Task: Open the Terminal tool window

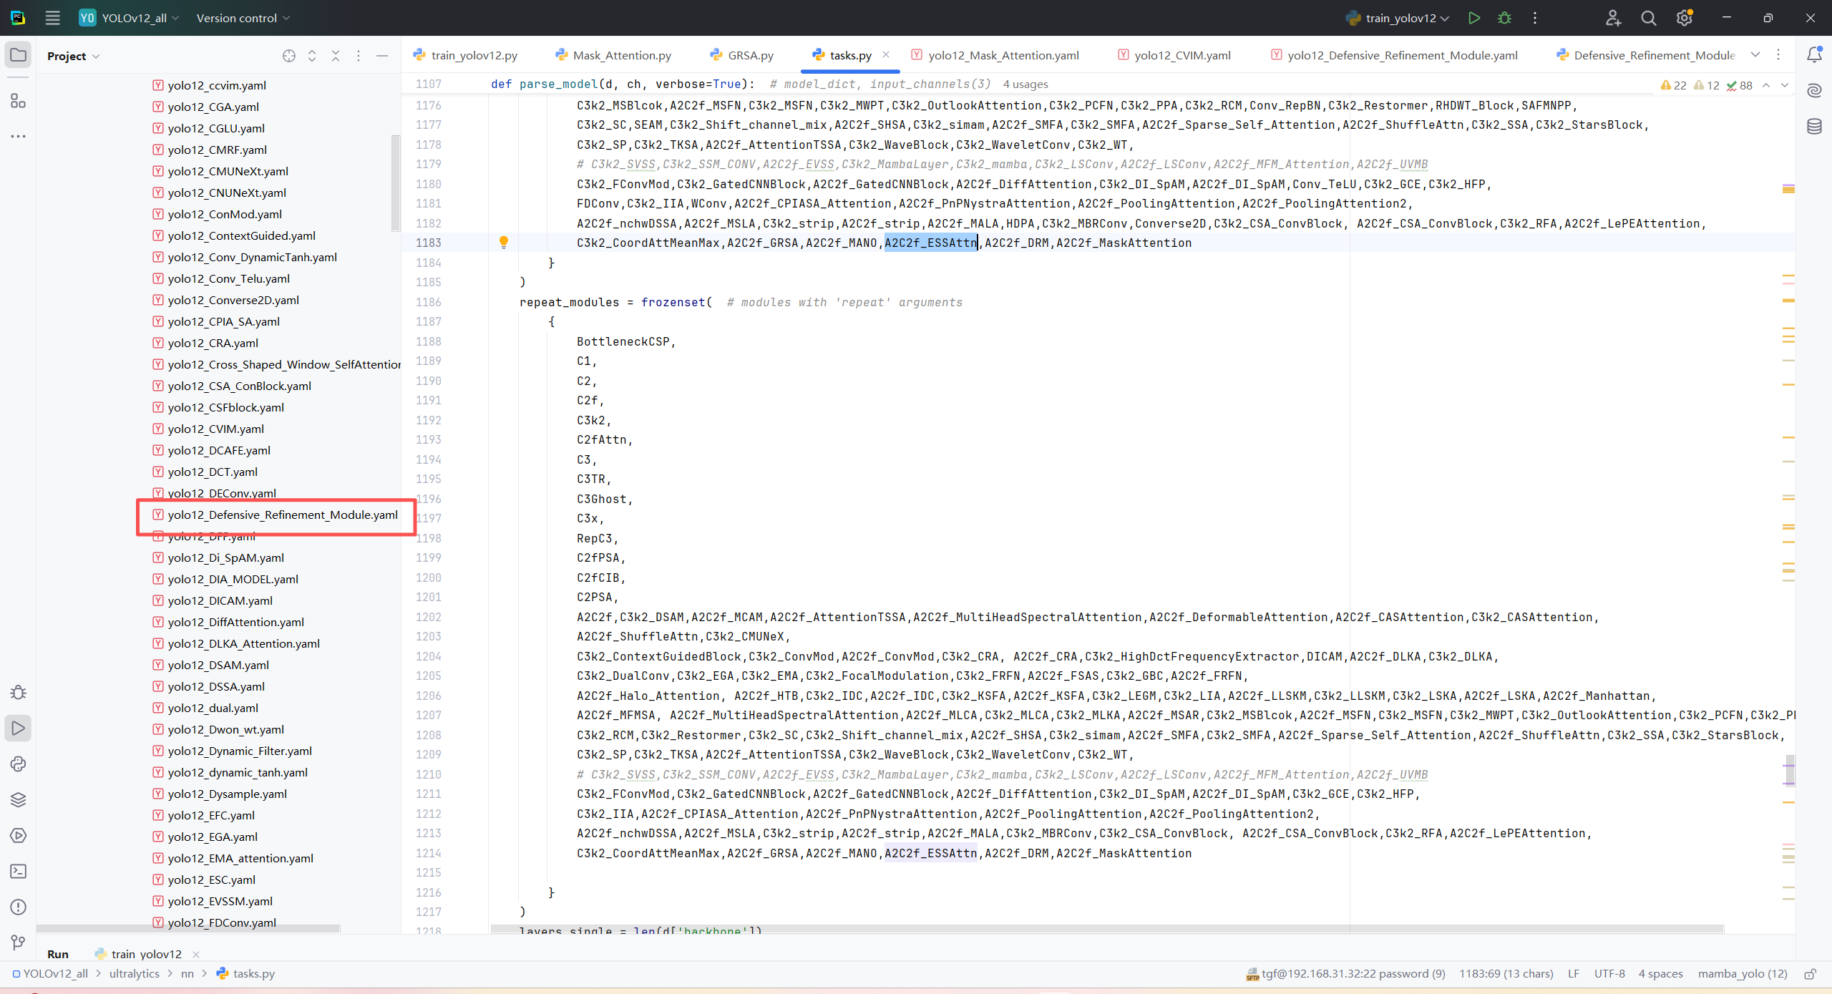Action: 18,871
